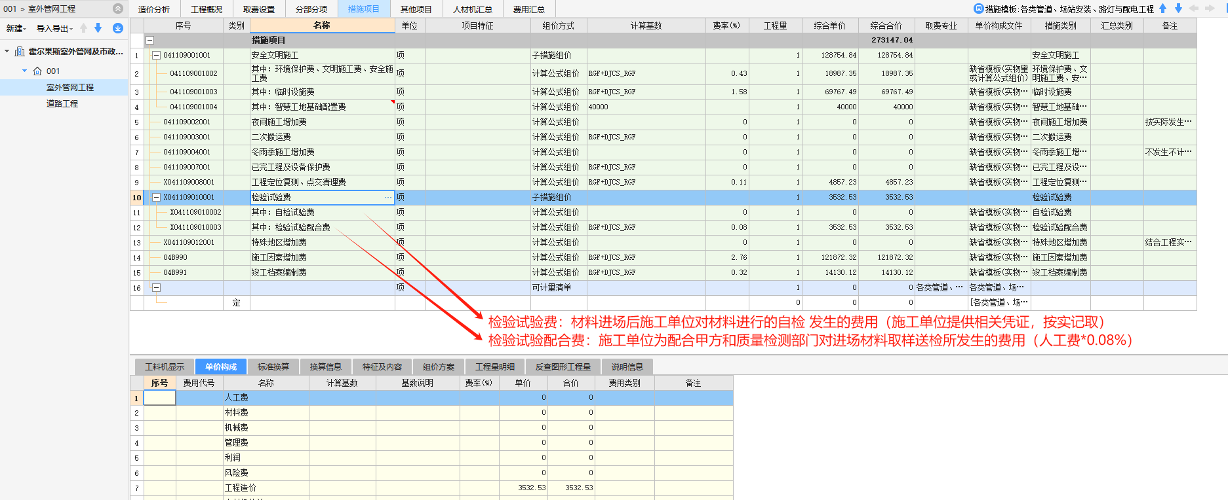
Task: Click the 其中：检验试验配合费 name cell
Action: [x=322, y=227]
